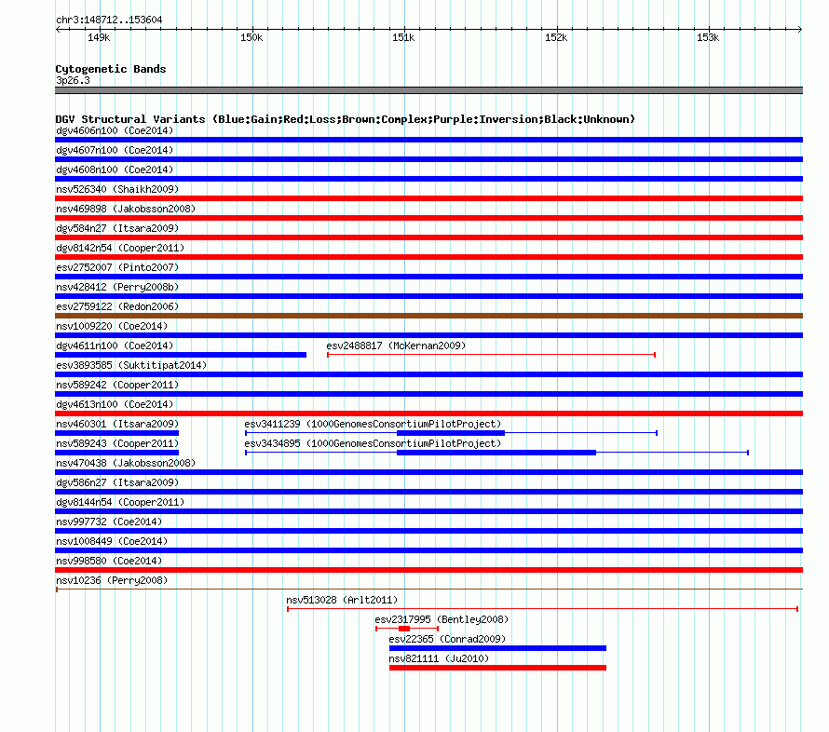Click the thick blue segment of esv3411239
The image size is (829, 732).
coord(451,433)
